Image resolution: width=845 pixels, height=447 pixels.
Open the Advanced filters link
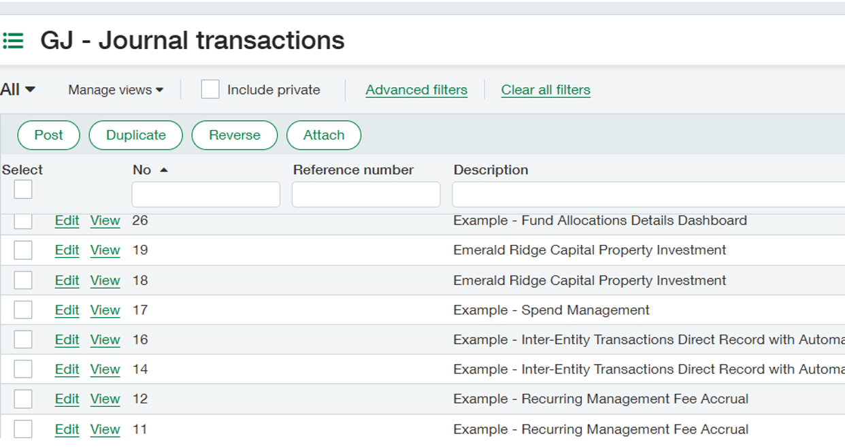coord(416,90)
